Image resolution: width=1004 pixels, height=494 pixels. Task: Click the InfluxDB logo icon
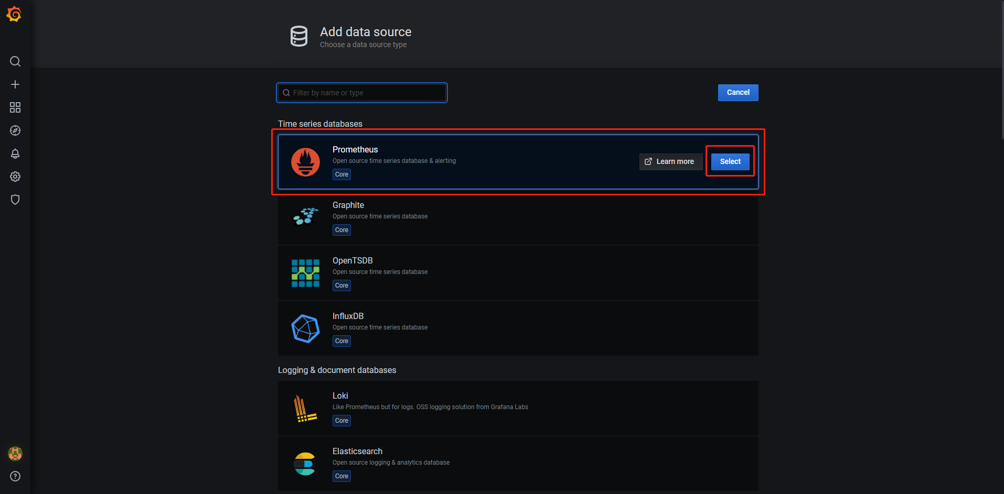[305, 328]
